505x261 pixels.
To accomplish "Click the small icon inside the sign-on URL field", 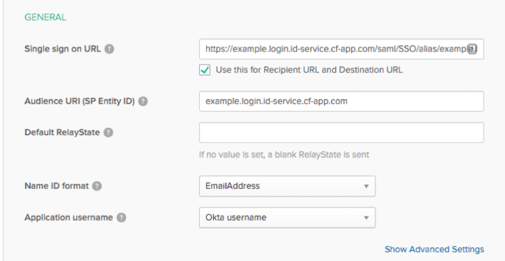I will (472, 49).
